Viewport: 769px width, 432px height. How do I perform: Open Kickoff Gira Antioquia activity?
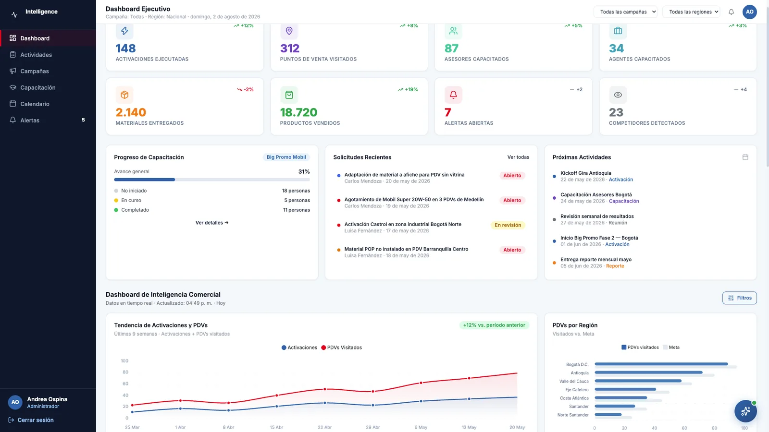point(650,176)
